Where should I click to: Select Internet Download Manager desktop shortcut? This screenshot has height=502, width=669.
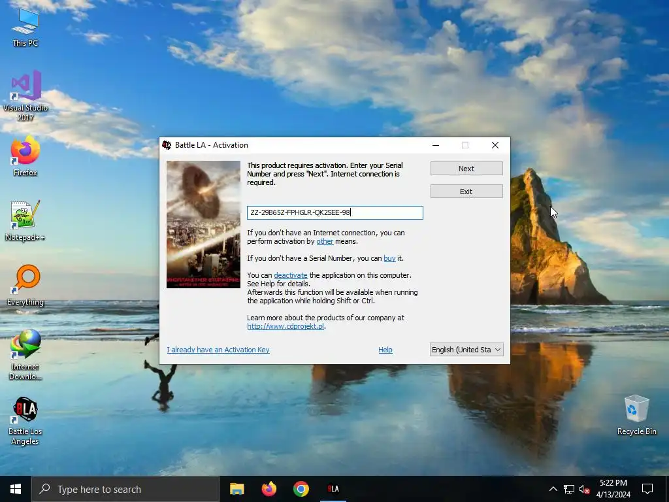(25, 355)
